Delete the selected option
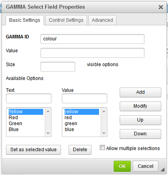 click(x=80, y=150)
